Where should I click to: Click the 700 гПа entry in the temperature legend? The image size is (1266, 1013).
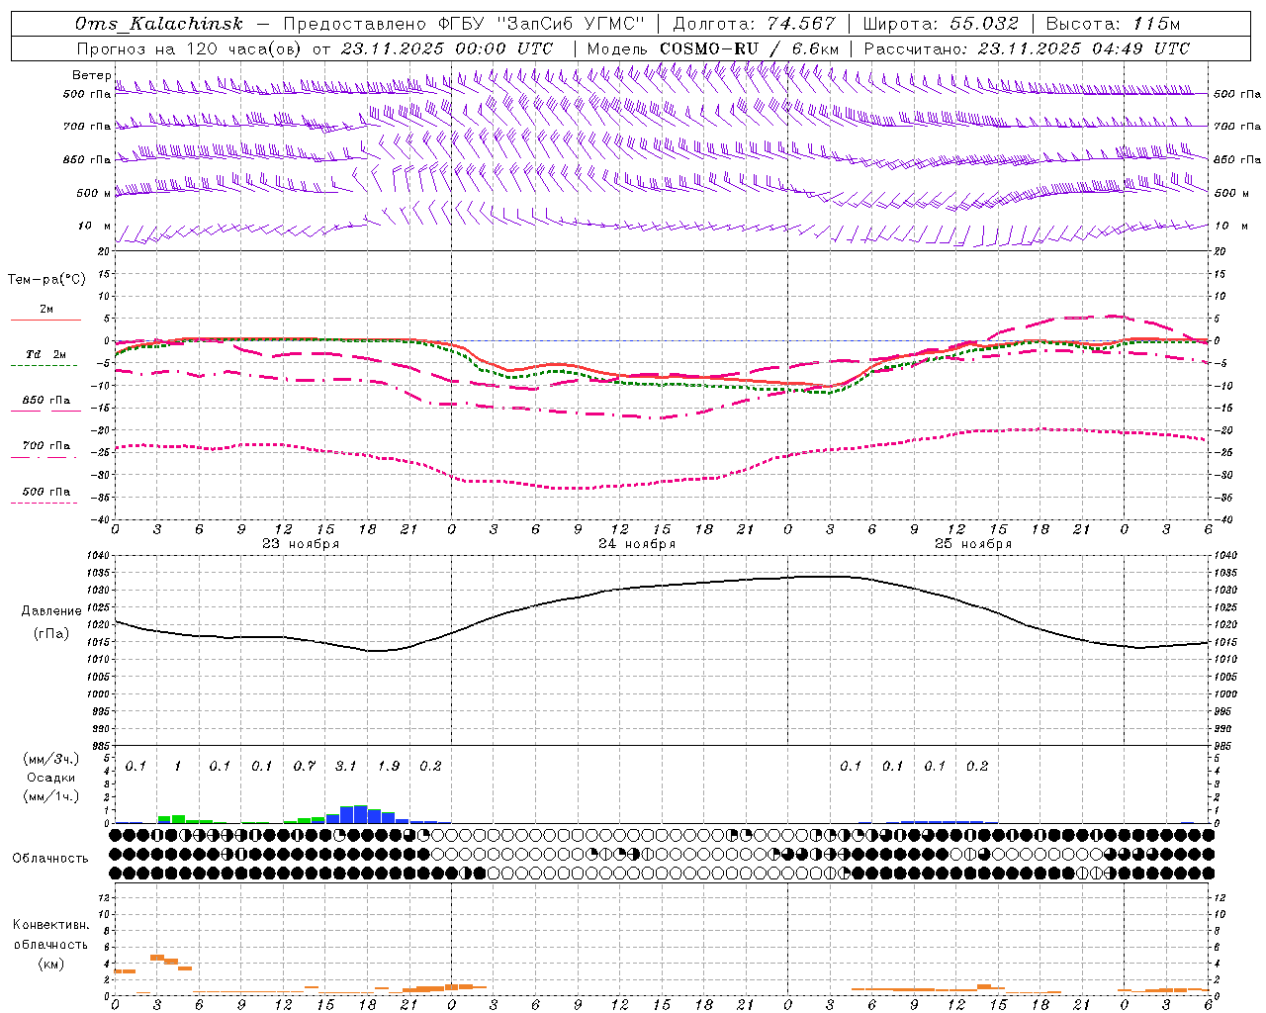point(46,446)
